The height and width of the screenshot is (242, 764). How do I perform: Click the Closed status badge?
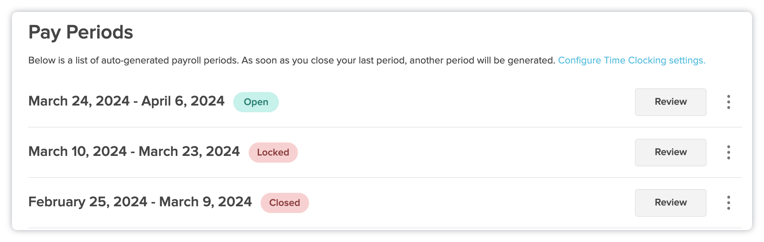tap(284, 203)
